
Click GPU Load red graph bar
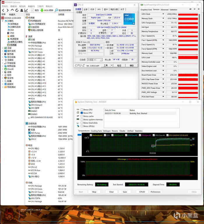(x=188, y=58)
